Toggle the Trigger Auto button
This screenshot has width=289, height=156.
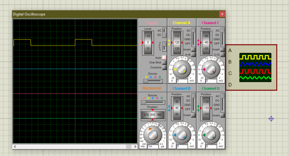164,58
